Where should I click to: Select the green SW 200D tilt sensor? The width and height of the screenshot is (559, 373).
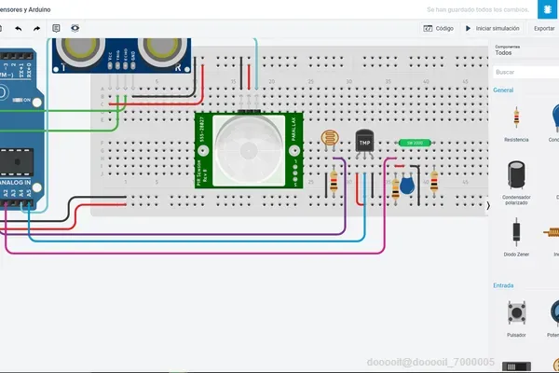point(415,143)
